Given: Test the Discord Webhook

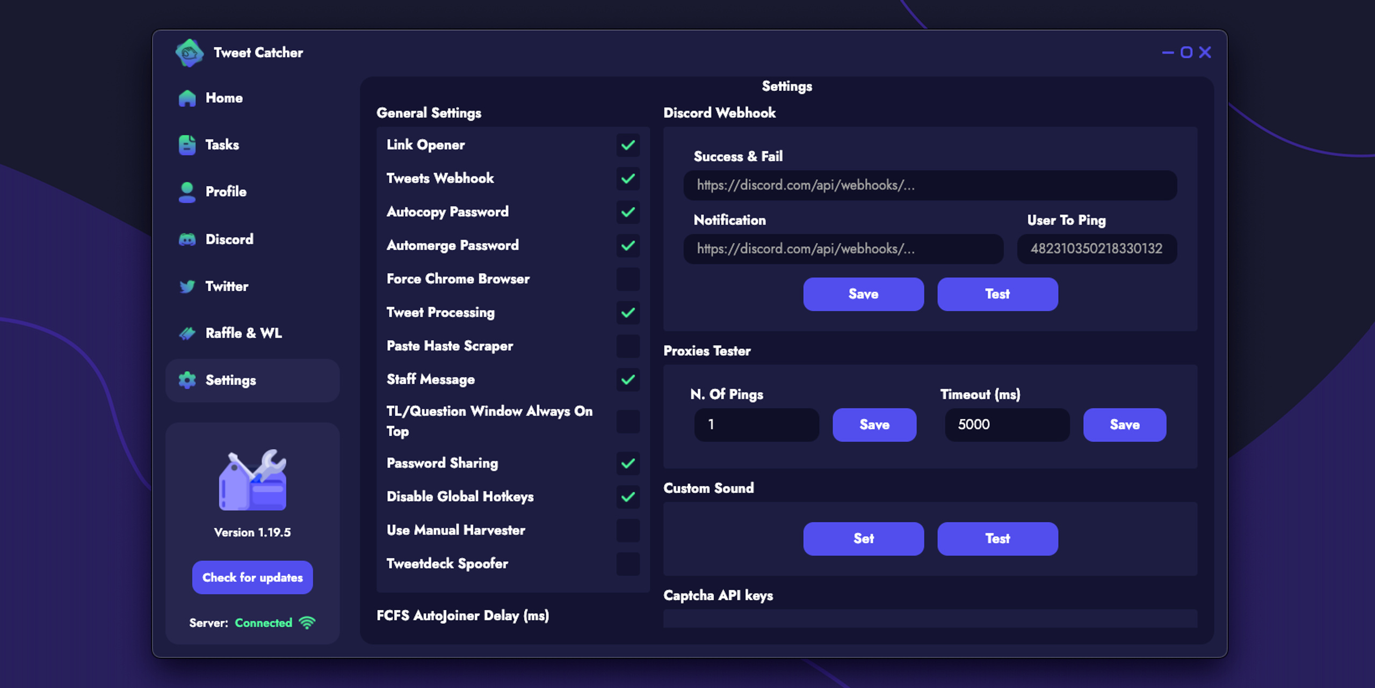Looking at the screenshot, I should [x=997, y=294].
